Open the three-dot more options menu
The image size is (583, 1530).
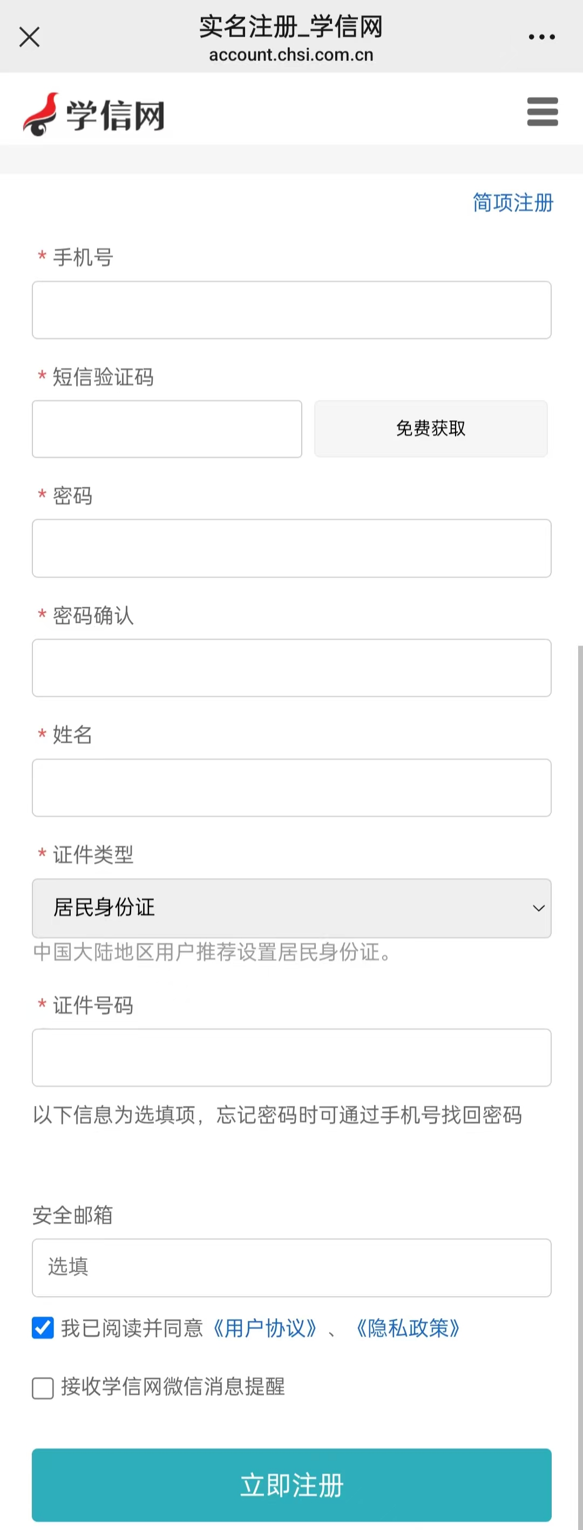[541, 37]
